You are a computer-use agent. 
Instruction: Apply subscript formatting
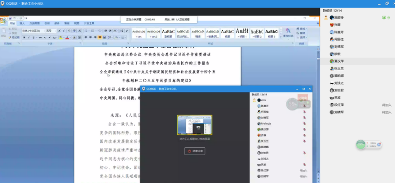(45, 38)
